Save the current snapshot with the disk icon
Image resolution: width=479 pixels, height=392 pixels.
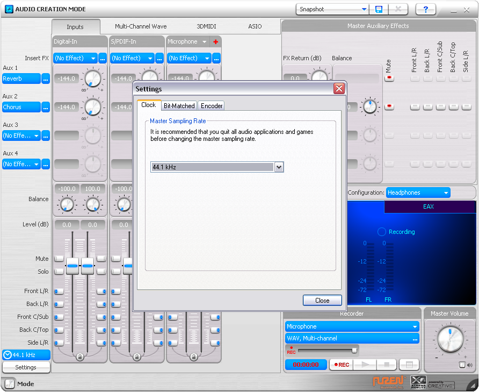click(x=379, y=10)
